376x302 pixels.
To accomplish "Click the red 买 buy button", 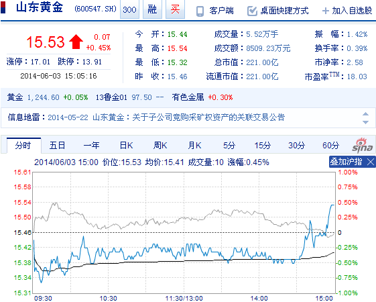I will (x=175, y=9).
